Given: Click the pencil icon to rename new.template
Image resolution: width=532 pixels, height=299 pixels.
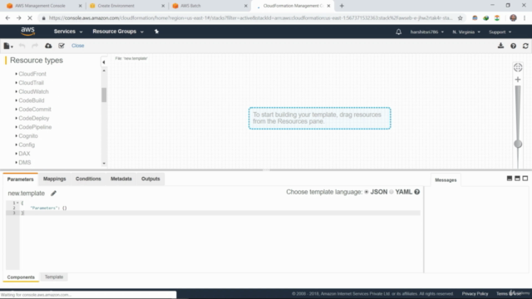Looking at the screenshot, I should coord(53,194).
